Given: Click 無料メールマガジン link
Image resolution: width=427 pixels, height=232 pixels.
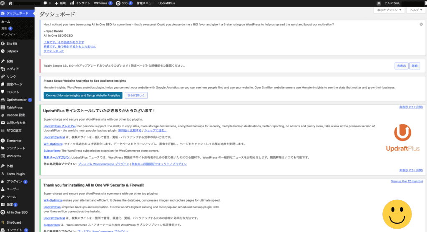Looking at the screenshot, I should (57, 157).
